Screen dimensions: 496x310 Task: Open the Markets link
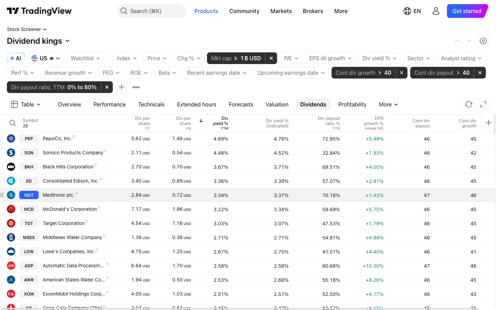click(x=281, y=11)
